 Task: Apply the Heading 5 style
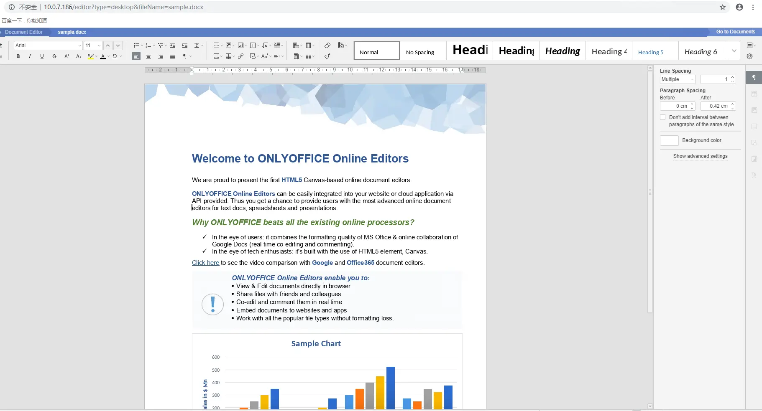655,51
